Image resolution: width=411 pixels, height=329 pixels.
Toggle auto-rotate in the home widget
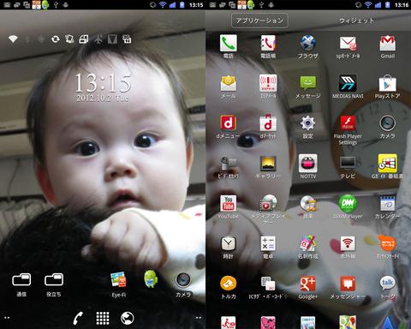click(x=69, y=39)
